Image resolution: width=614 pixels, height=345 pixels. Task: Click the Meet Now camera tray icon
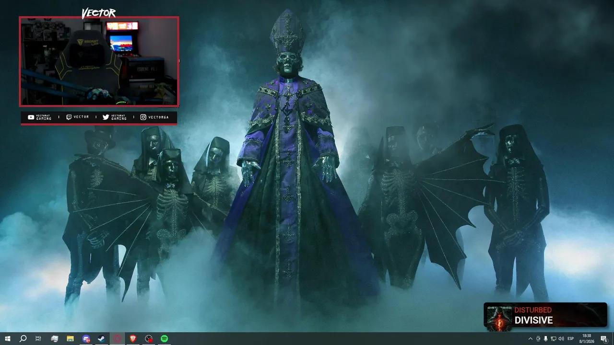[538, 339]
